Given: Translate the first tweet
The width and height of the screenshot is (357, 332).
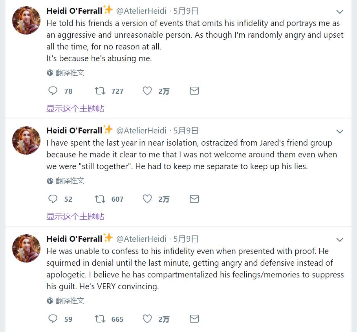Looking at the screenshot, I should (70, 73).
